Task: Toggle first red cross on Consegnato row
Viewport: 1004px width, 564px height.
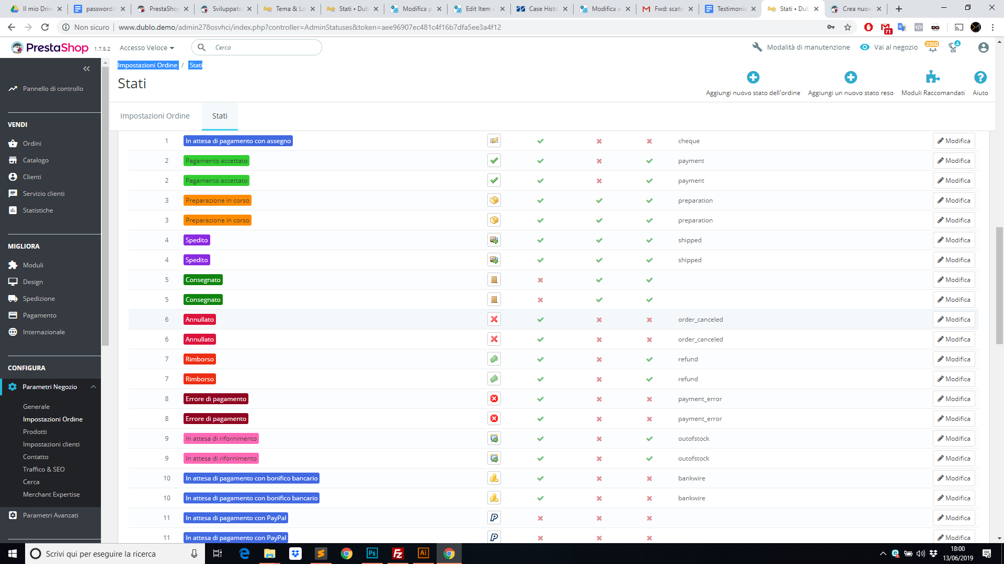Action: (540, 280)
